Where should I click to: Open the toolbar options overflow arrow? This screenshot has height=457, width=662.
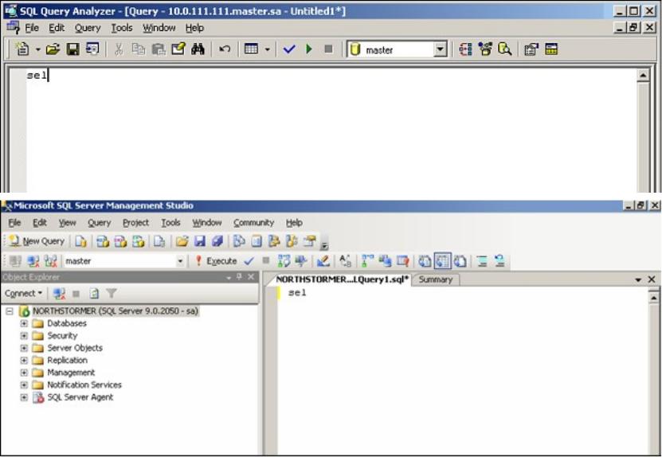click(324, 244)
